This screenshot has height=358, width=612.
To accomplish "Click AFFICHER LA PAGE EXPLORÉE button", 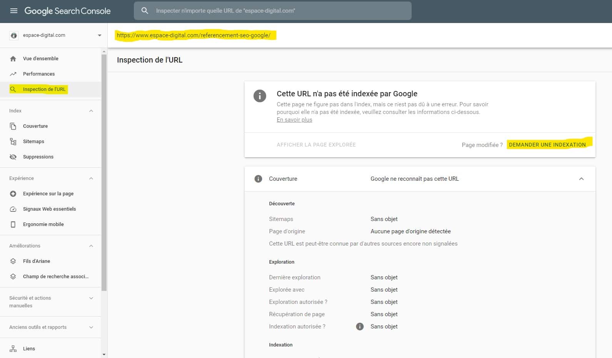I will point(316,145).
